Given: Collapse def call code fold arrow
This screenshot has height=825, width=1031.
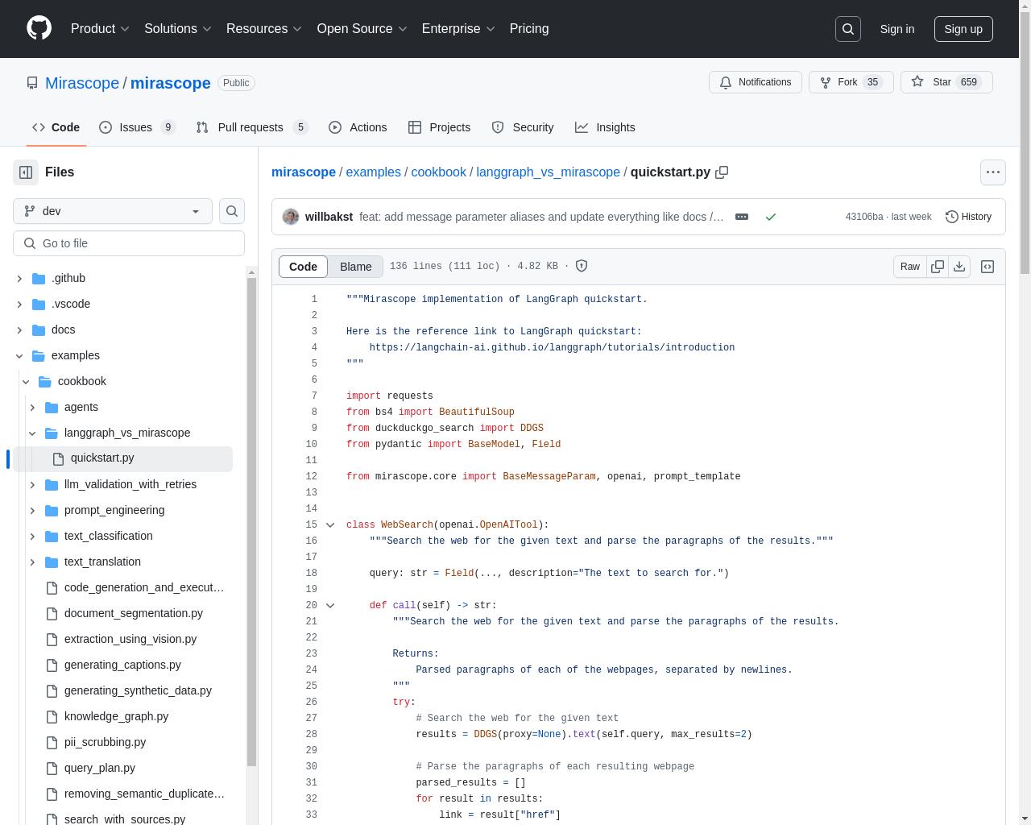Looking at the screenshot, I should [330, 605].
